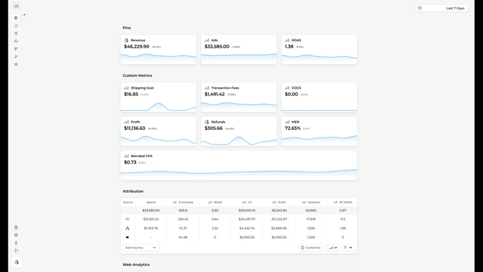Click the Shopify icon on Revenue card
This screenshot has height=272, width=483.
pyautogui.click(x=126, y=40)
